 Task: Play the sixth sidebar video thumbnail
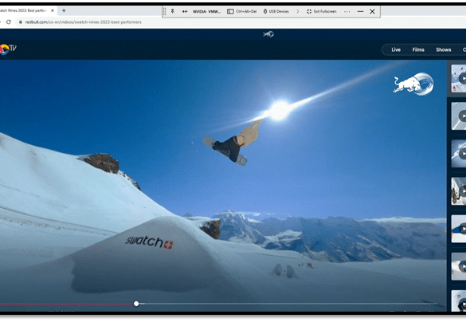(x=459, y=266)
